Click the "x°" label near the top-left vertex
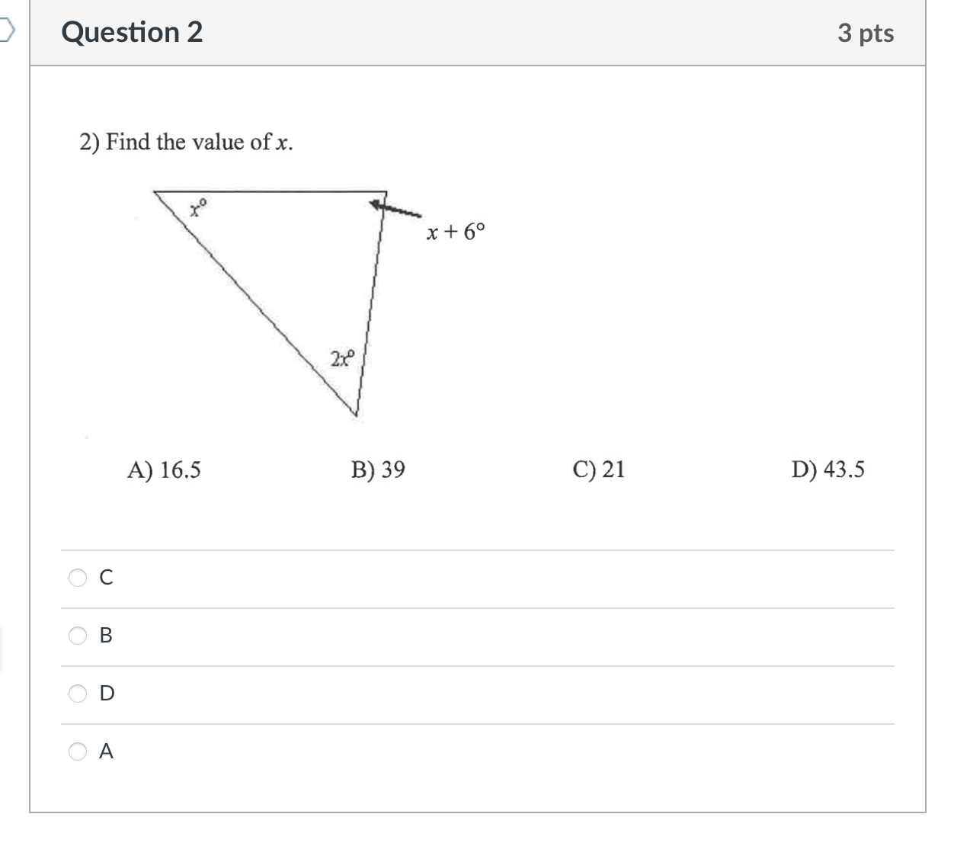The width and height of the screenshot is (954, 846). click(199, 207)
